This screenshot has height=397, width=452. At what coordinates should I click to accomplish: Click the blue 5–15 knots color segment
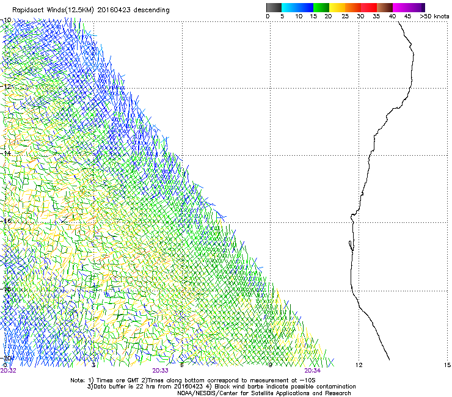tap(297, 7)
